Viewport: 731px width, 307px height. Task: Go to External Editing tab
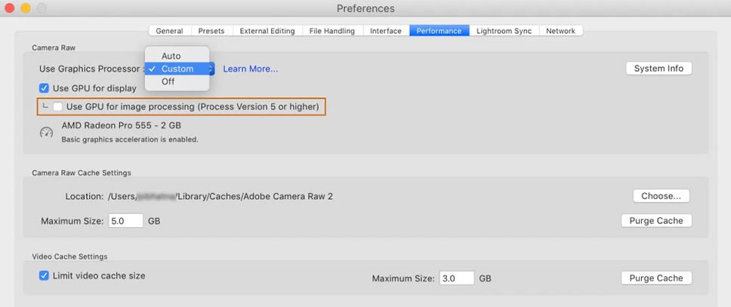[x=267, y=31]
